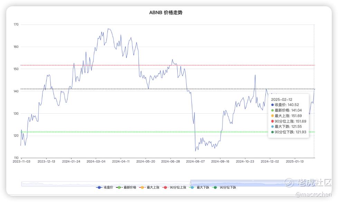Click tooltip row 最新价格: 141.04
The image size is (338, 202).
coord(287,110)
